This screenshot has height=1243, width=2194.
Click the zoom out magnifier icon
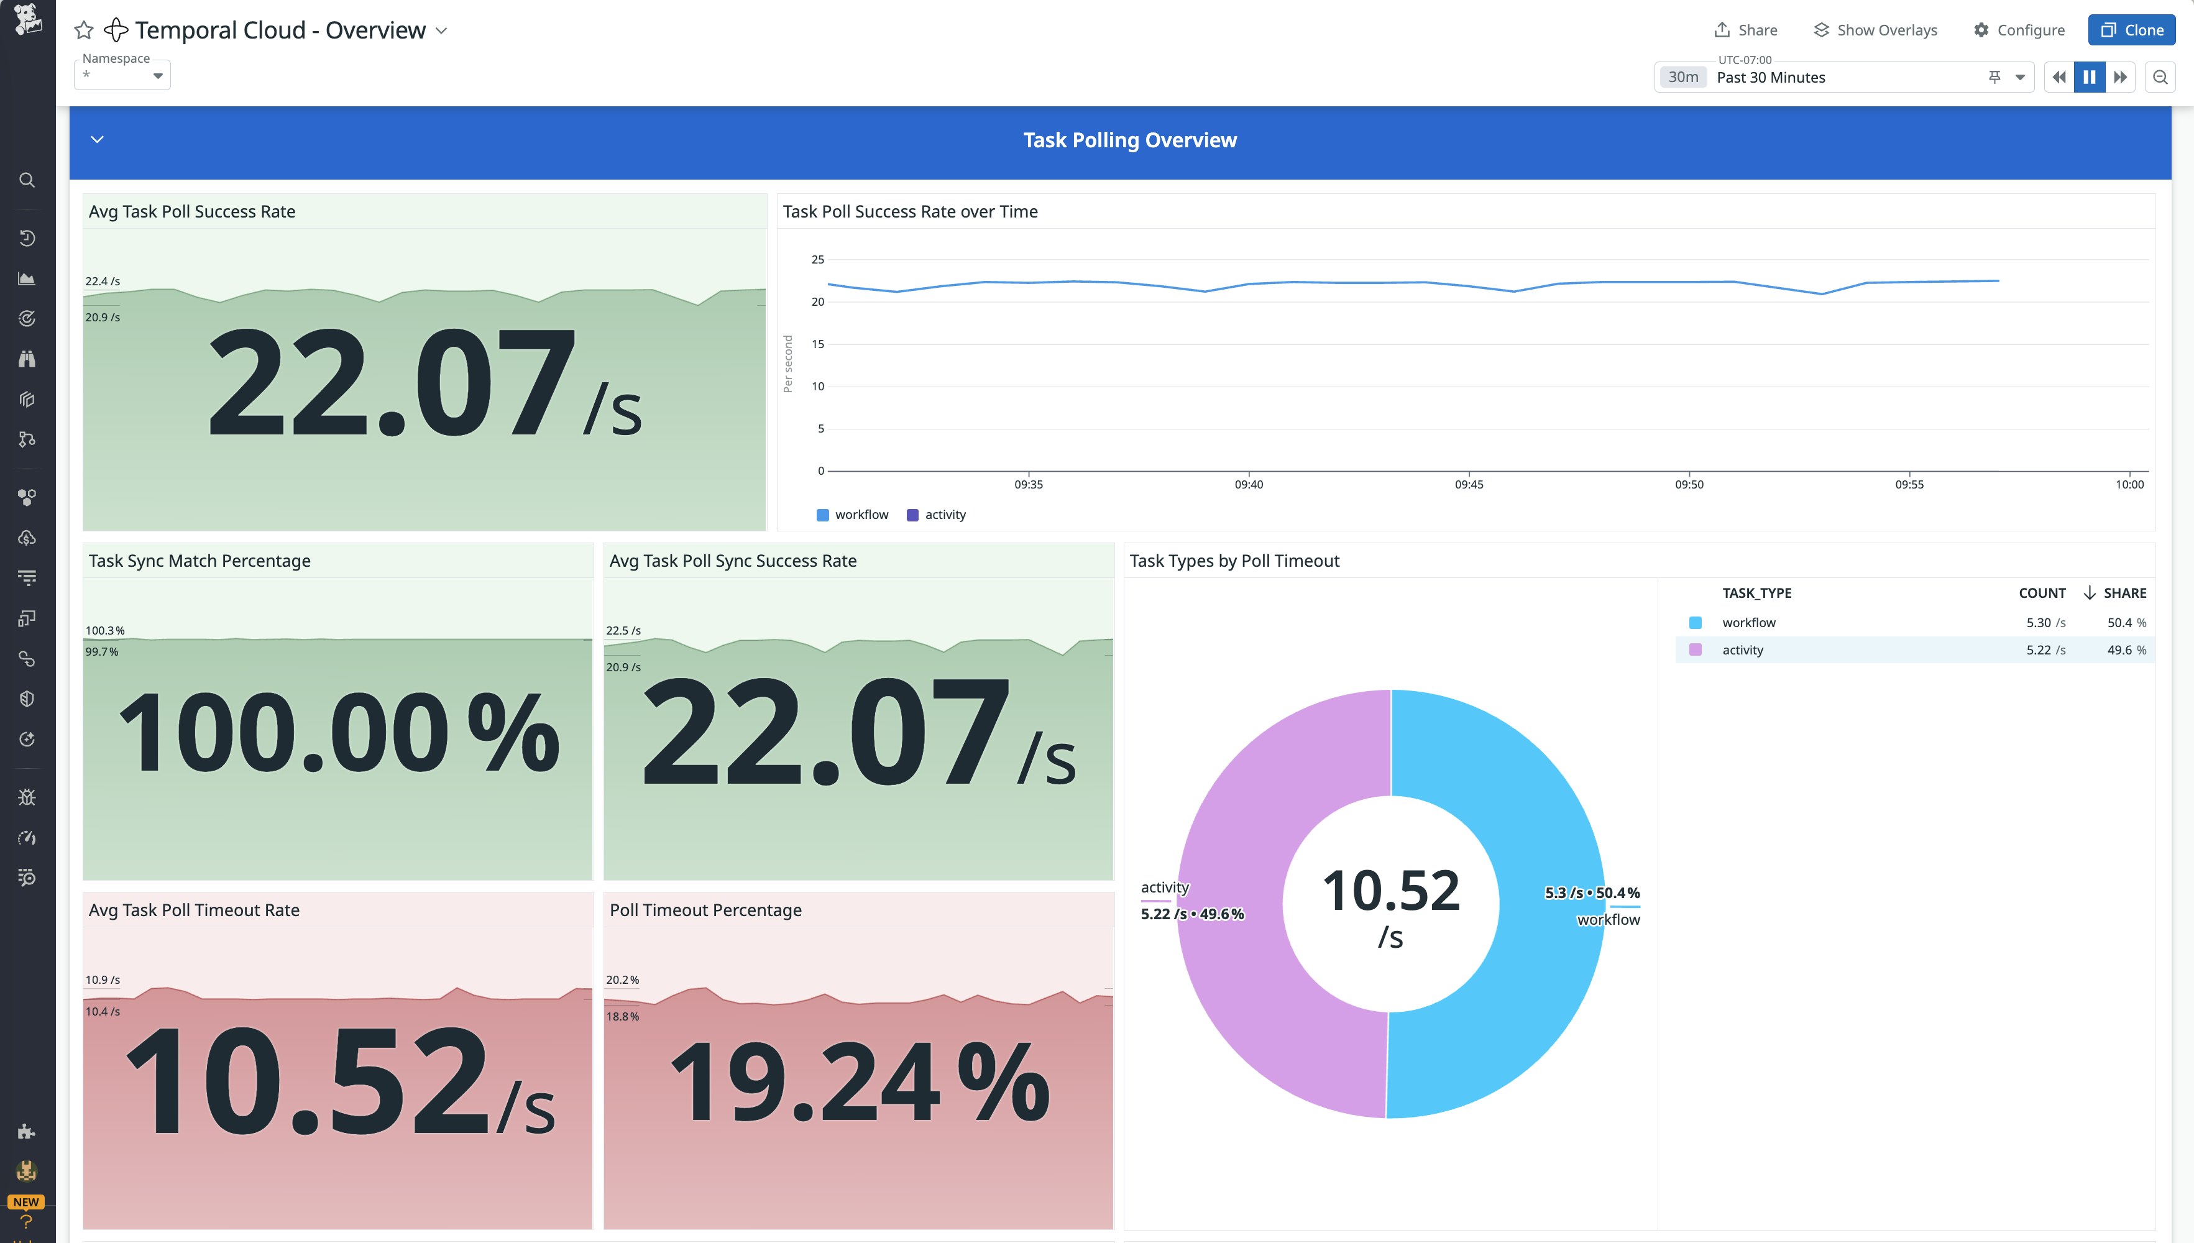point(2160,77)
